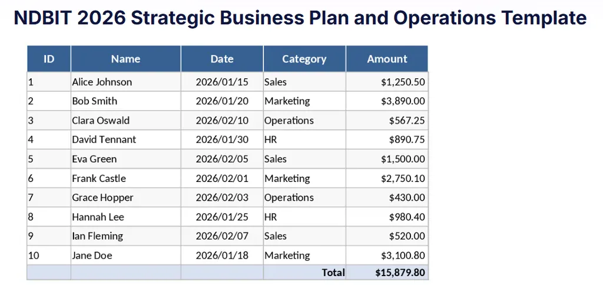
Task: Click the $15,879.80 total amount cell
Action: coord(400,273)
